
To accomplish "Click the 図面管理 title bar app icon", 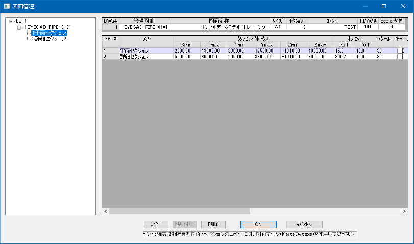I will [6, 6].
